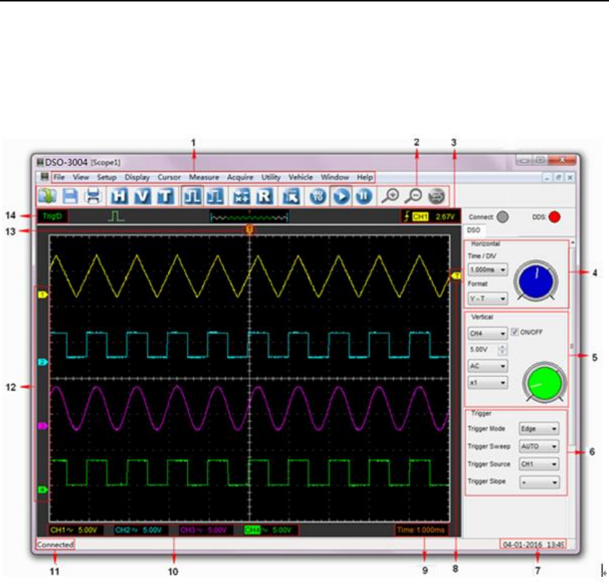Open the Time/DIV dropdown showing 1.000ms
609x582 pixels.
pos(487,269)
